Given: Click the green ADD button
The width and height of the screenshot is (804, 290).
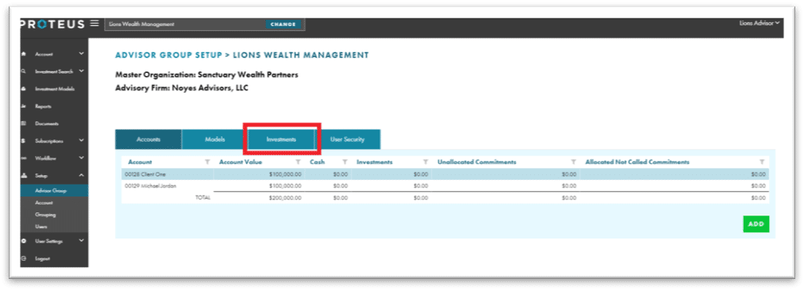Looking at the screenshot, I should coord(756,224).
